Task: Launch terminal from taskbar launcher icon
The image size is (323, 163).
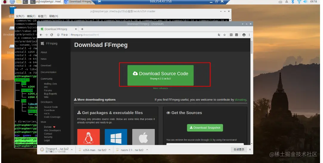Action: pyautogui.click(x=25, y=2)
